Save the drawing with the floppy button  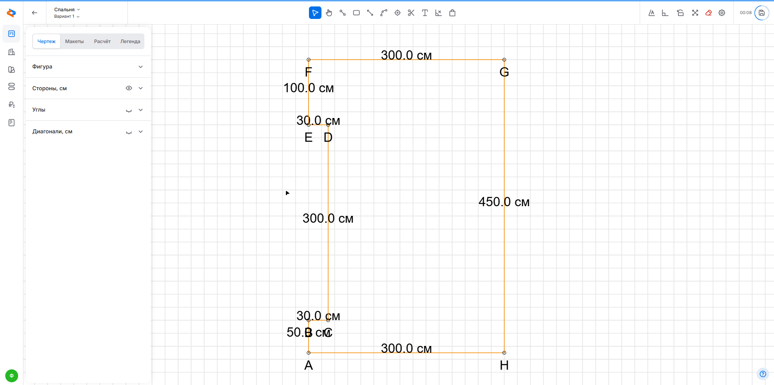pos(761,13)
